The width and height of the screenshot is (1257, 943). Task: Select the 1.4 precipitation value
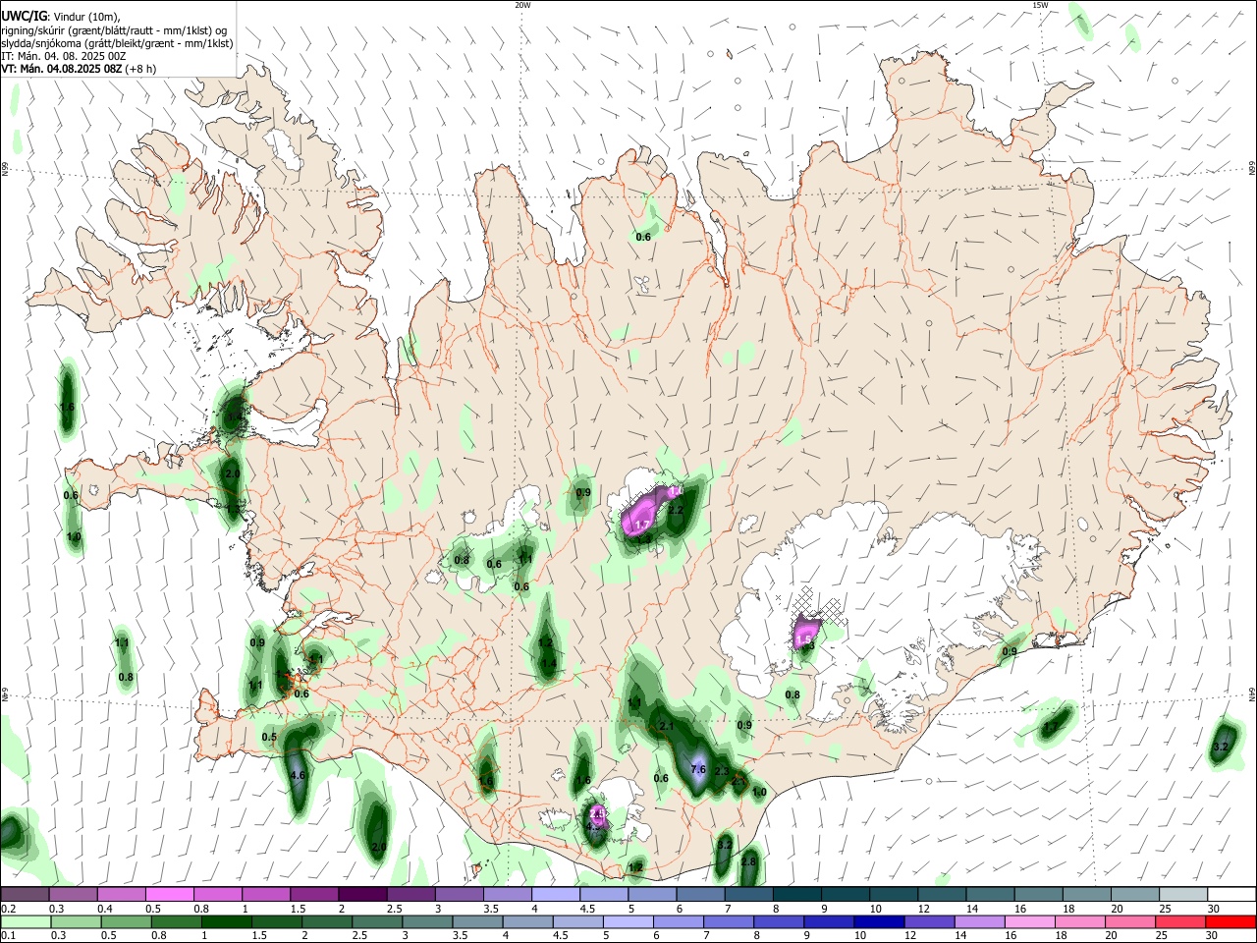pyautogui.click(x=548, y=663)
